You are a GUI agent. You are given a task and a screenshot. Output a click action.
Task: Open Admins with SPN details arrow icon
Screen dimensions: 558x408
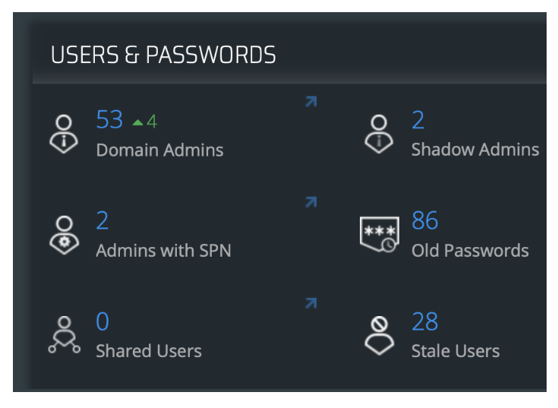[311, 203]
